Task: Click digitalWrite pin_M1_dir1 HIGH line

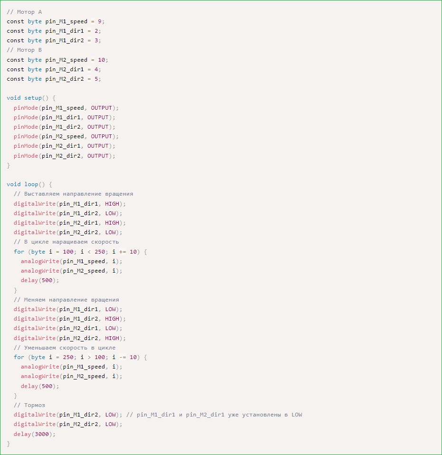Action: point(70,204)
